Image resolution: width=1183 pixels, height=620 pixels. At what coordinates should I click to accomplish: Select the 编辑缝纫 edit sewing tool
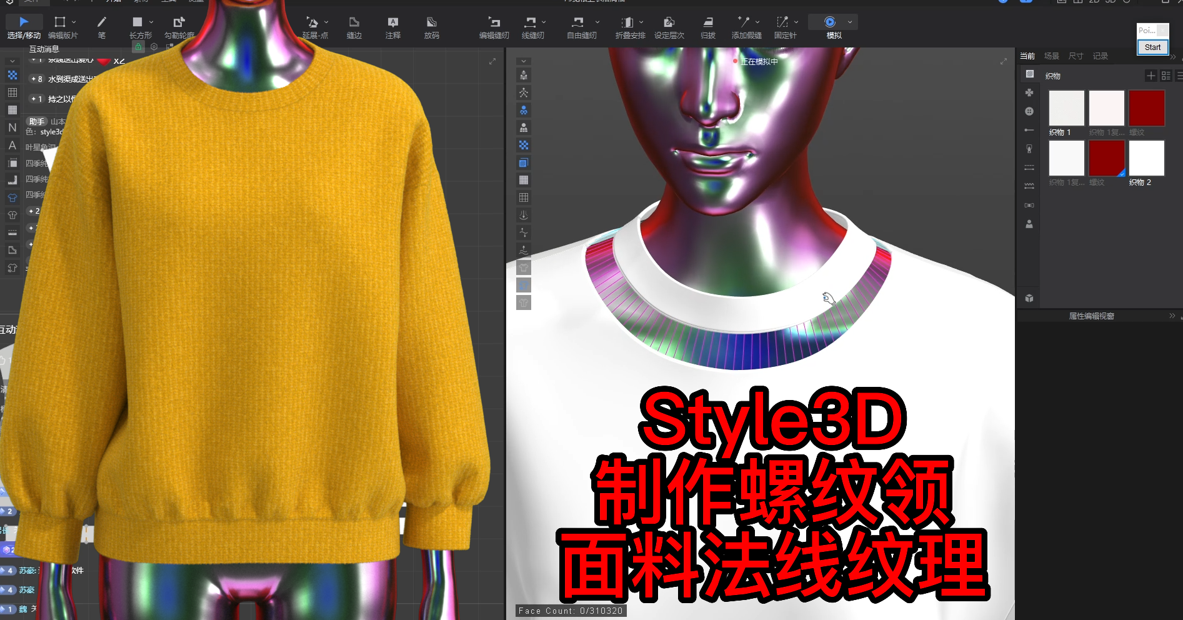point(494,27)
